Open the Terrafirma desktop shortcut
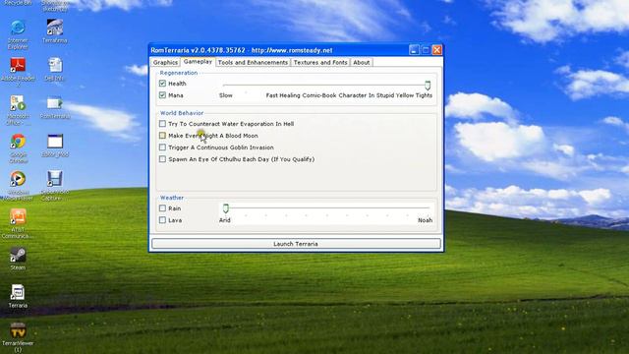Image resolution: width=629 pixels, height=354 pixels. pyautogui.click(x=55, y=30)
